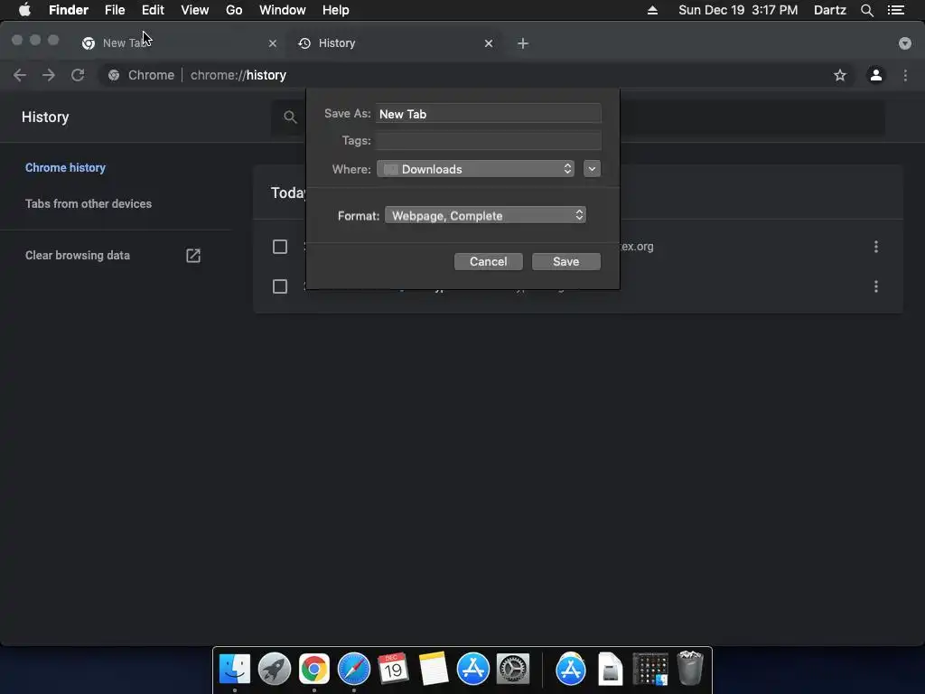Open the Where Downloads folder dropdown
This screenshot has width=925, height=694.
coord(475,169)
